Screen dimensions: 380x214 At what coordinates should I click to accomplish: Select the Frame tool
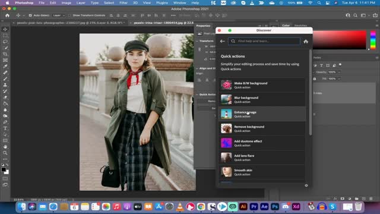pos(5,60)
